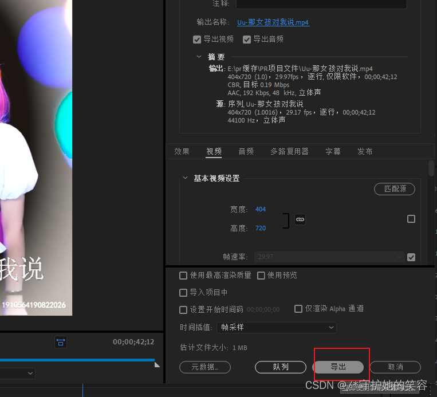Viewport: 437px width, 397px height.
Task: Switch to the 多路复用器 tab
Action: pyautogui.click(x=289, y=151)
